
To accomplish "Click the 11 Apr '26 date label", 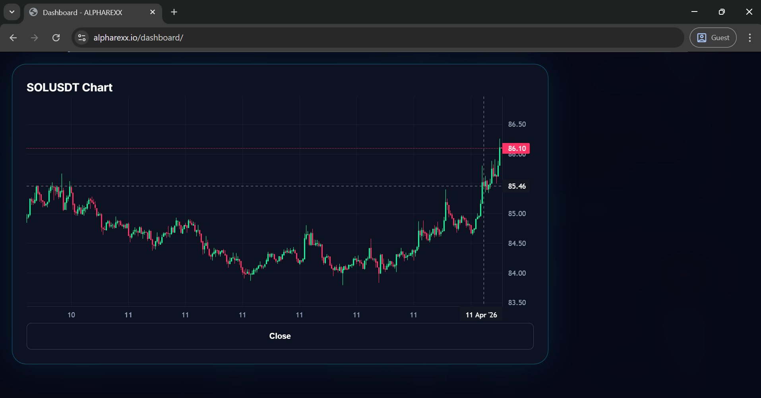I will point(481,315).
